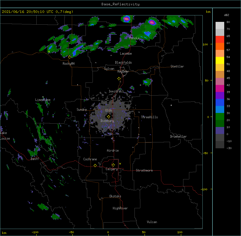Click the Okotoks city label

pos(115,196)
